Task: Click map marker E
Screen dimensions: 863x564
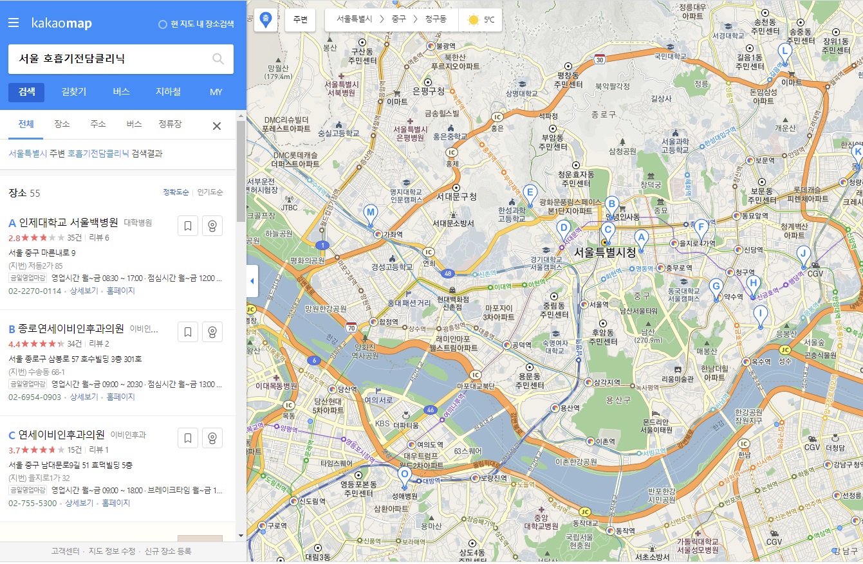Action: [530, 194]
